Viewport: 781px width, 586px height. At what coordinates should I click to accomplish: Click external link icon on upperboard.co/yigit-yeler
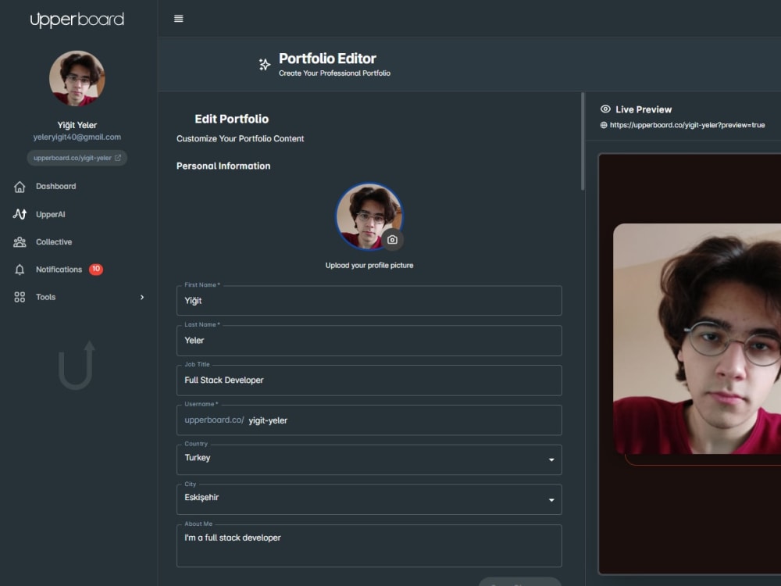tap(118, 158)
